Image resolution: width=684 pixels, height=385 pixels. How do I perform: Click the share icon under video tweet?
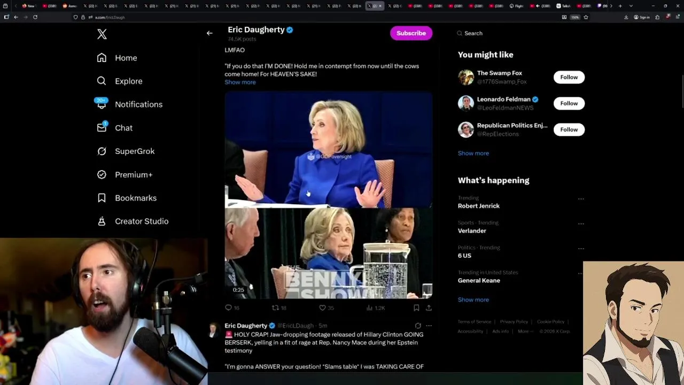pyautogui.click(x=429, y=308)
